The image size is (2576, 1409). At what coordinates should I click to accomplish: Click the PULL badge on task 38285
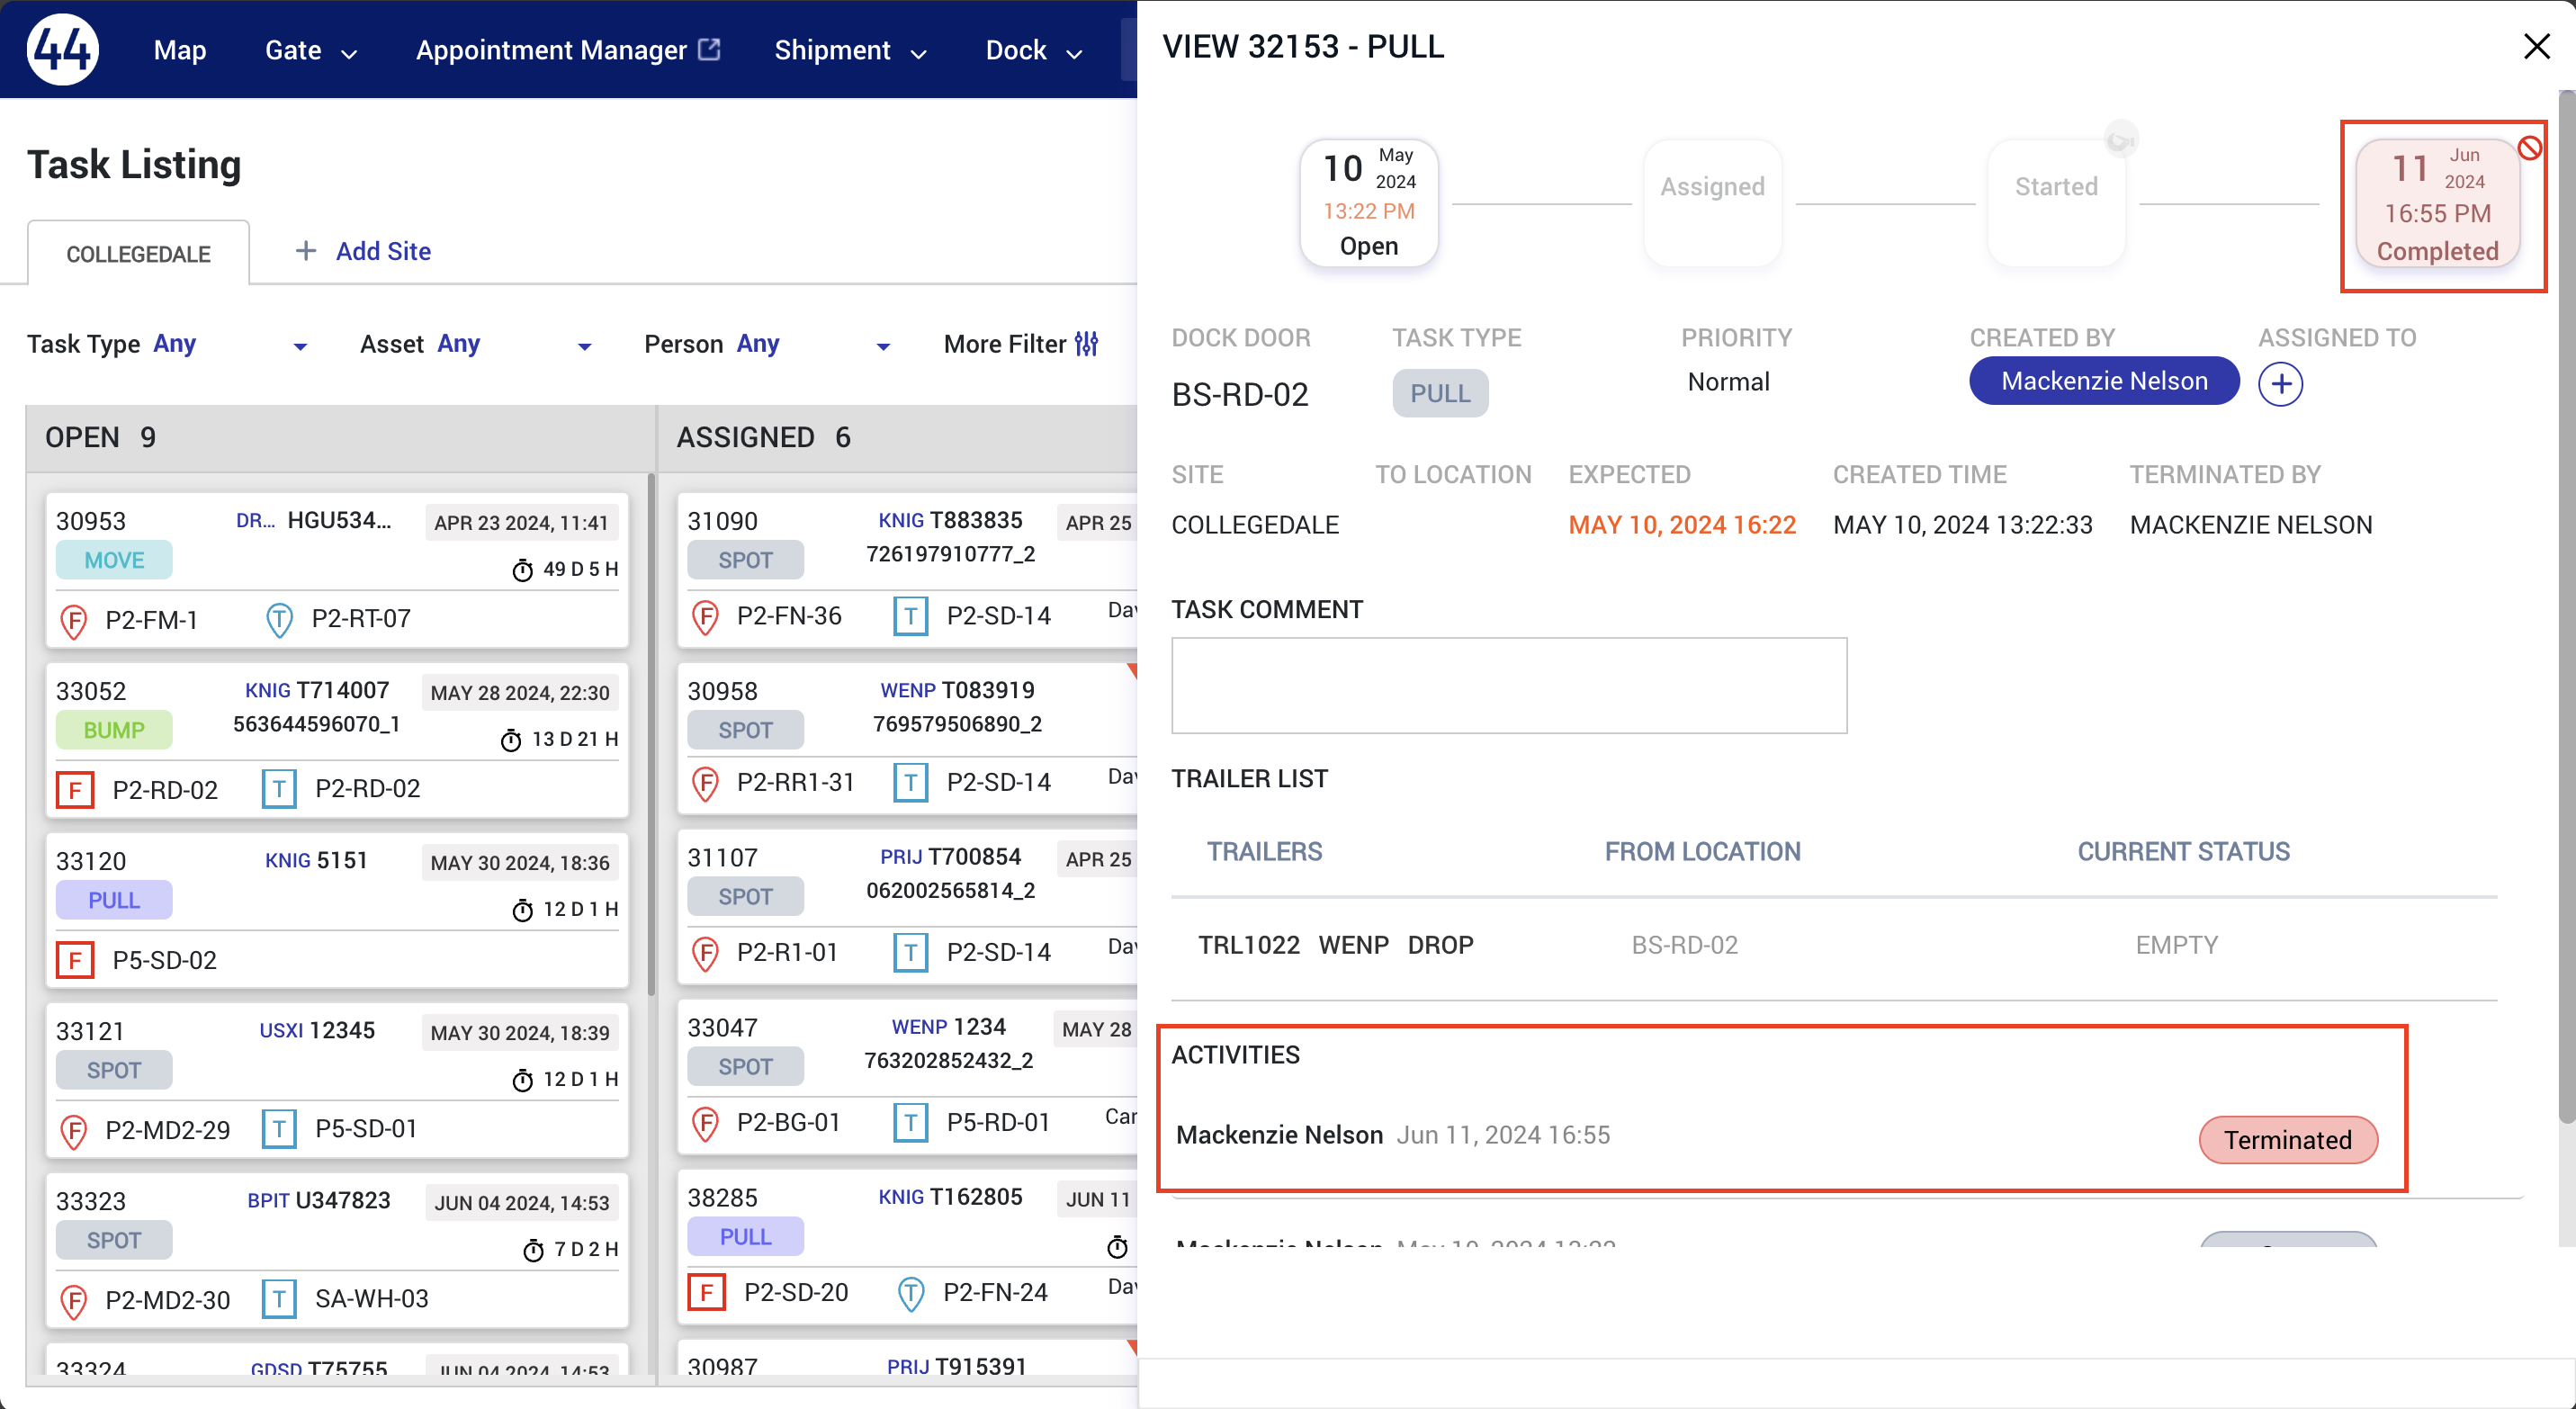[745, 1237]
